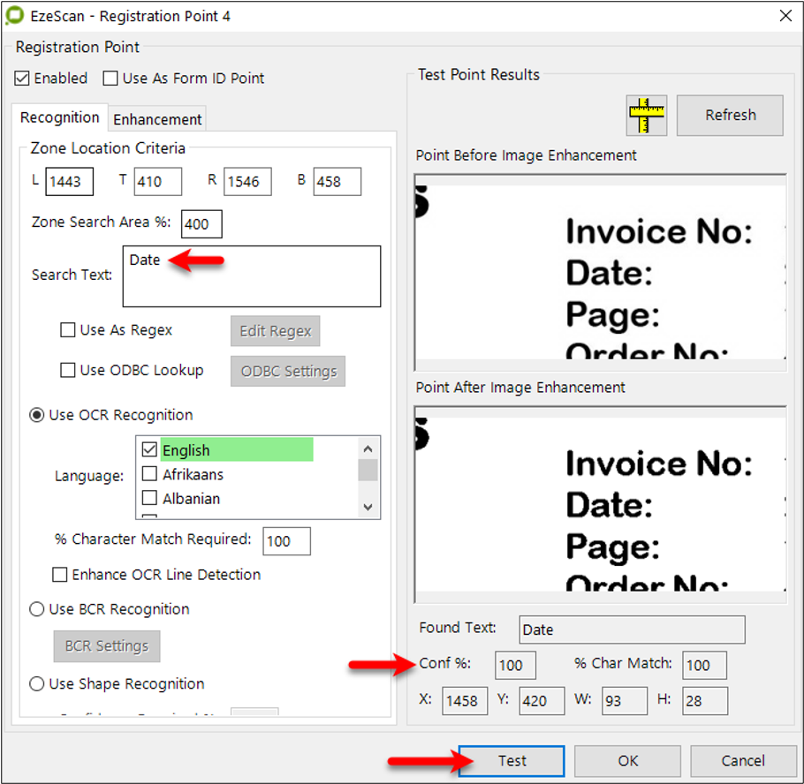Click the Zone Search Area % field
Image resolution: width=804 pixels, height=784 pixels.
[201, 224]
